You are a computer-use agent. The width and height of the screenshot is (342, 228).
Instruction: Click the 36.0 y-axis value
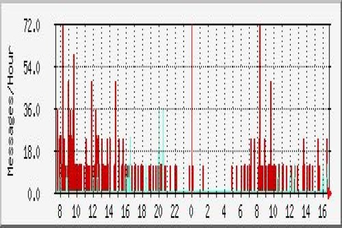(x=32, y=111)
